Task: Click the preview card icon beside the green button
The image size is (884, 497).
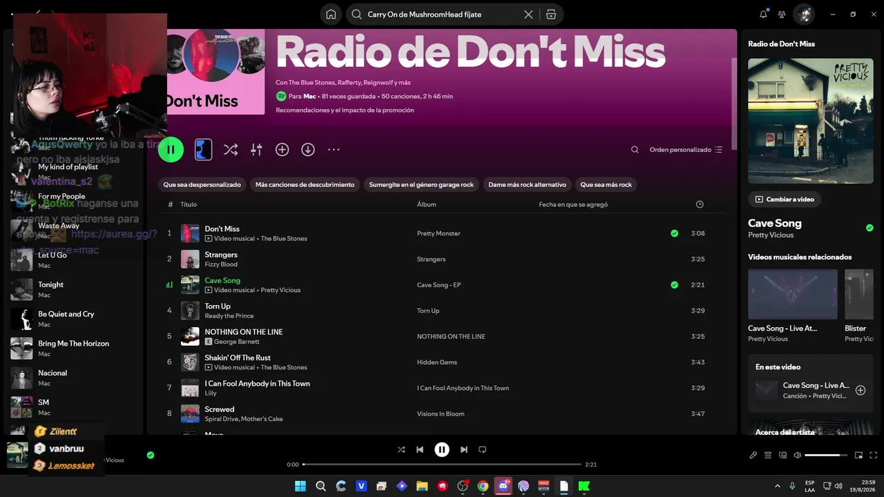Action: 203,149
